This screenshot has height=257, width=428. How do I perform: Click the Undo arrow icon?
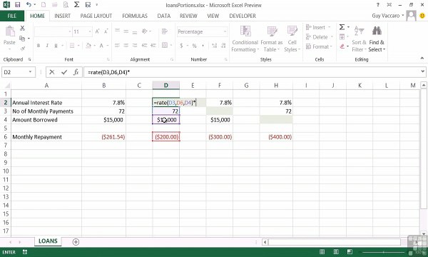coord(29,5)
